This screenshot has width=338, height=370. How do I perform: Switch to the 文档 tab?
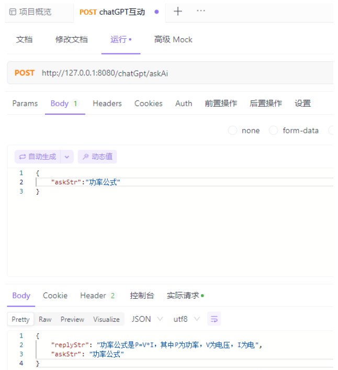(x=24, y=39)
